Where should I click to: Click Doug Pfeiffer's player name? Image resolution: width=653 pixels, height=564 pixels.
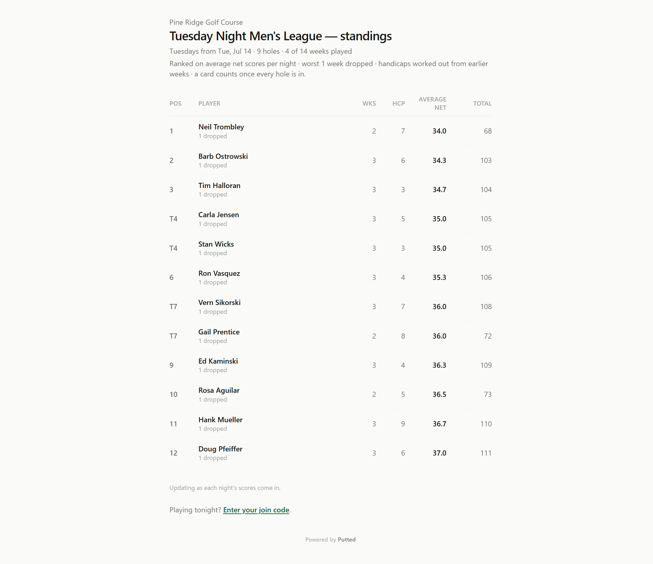(x=220, y=449)
